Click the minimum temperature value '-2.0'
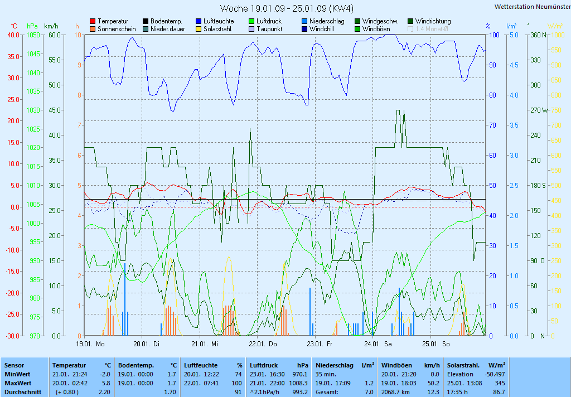 (105, 374)
